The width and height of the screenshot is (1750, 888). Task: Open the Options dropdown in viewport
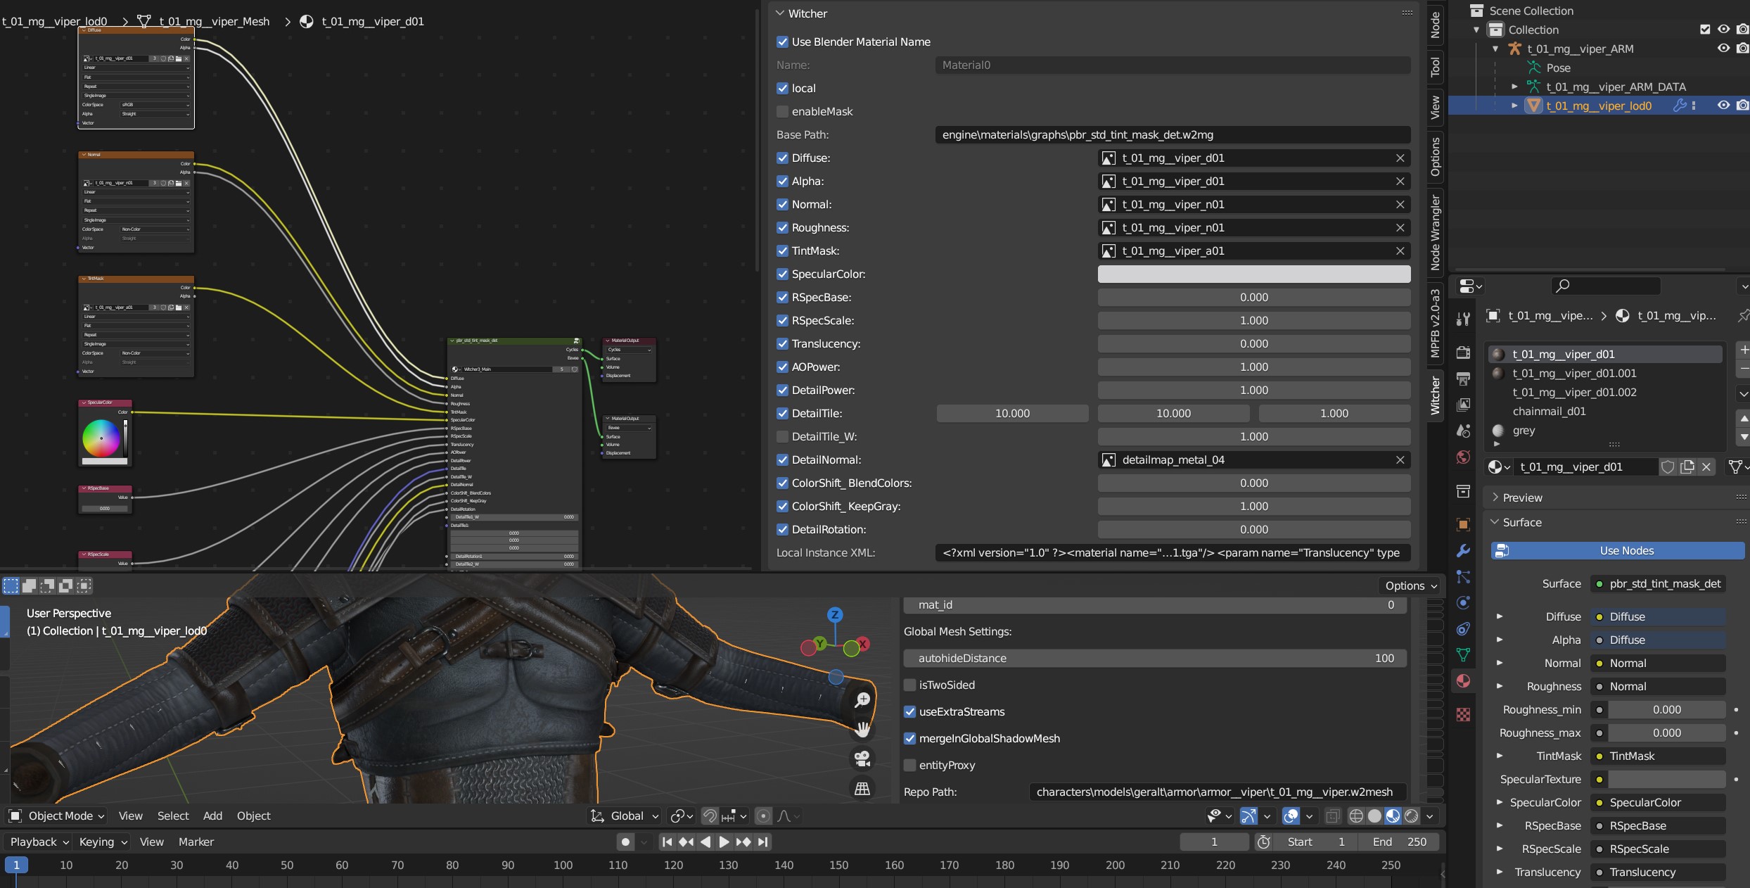click(1410, 585)
